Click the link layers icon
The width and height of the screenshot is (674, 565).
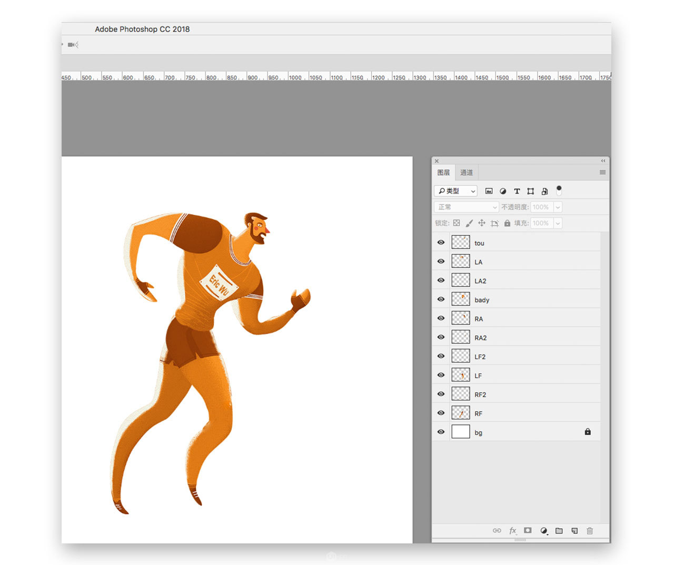(x=497, y=530)
